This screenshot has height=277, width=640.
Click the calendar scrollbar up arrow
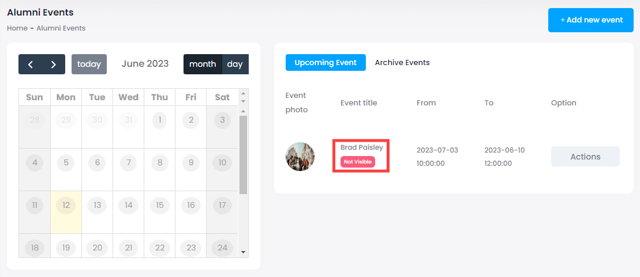tap(243, 93)
